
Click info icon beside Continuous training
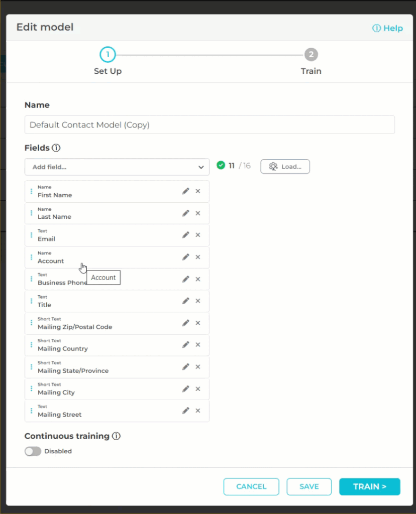tap(116, 436)
